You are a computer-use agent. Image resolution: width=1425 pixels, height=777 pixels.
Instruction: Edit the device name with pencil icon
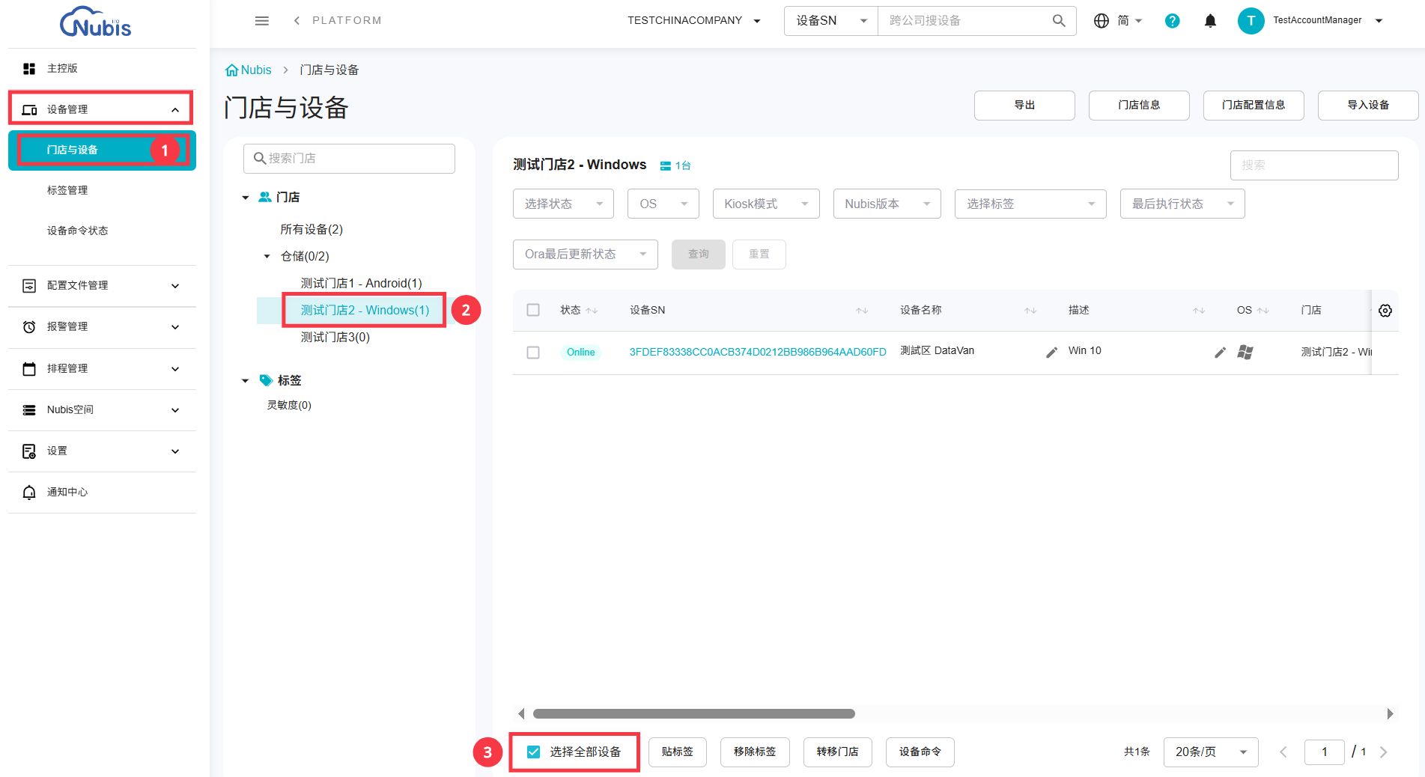(1052, 353)
